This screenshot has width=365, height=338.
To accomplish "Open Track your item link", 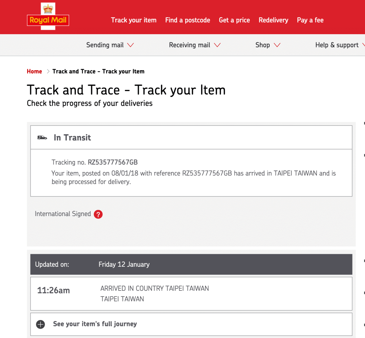I will (134, 20).
